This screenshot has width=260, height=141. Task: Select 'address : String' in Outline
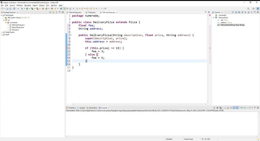226,22
